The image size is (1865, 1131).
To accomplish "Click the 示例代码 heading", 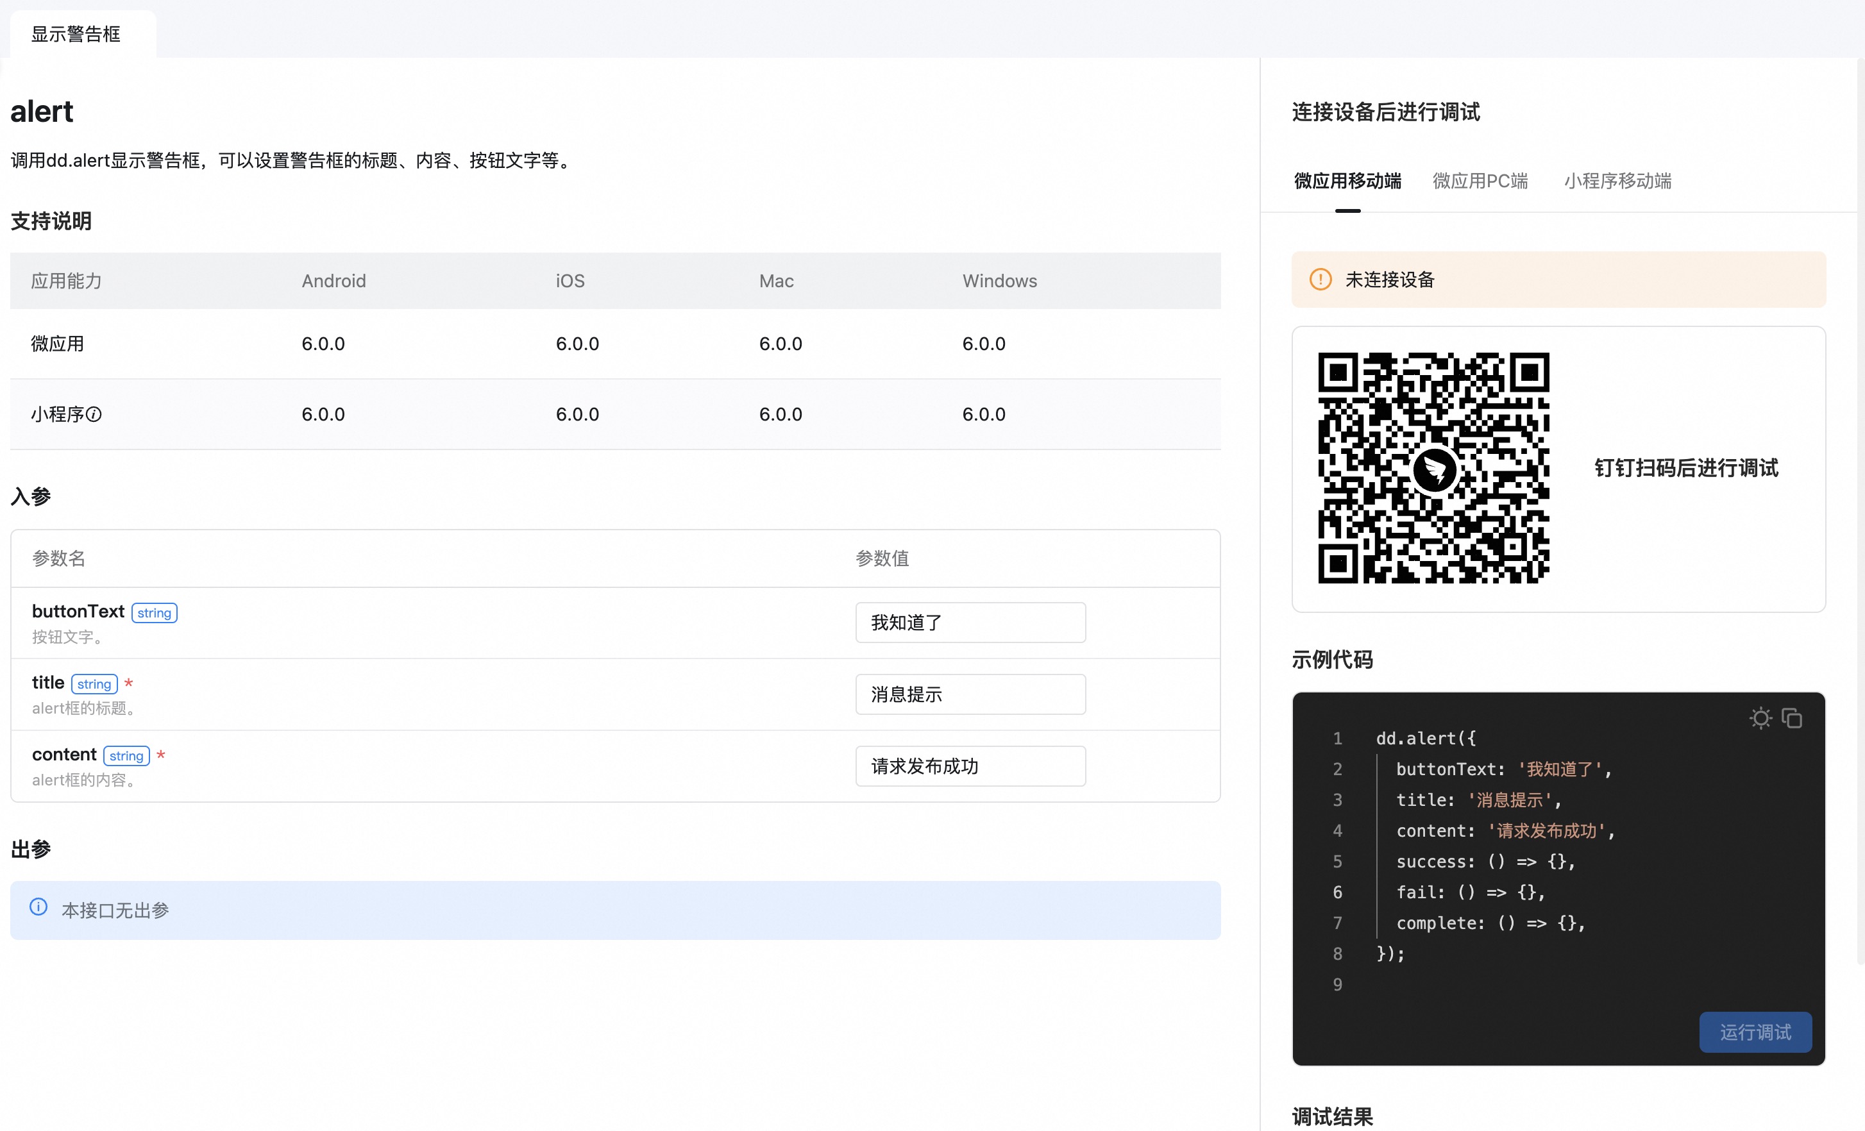I will [1333, 660].
